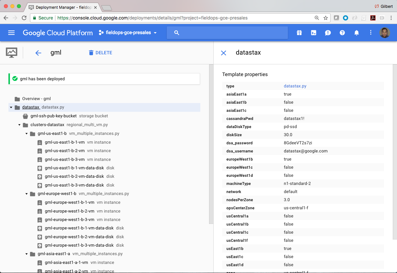The height and width of the screenshot is (273, 397).
Task: Open a new browser tab
Action: tap(106, 8)
